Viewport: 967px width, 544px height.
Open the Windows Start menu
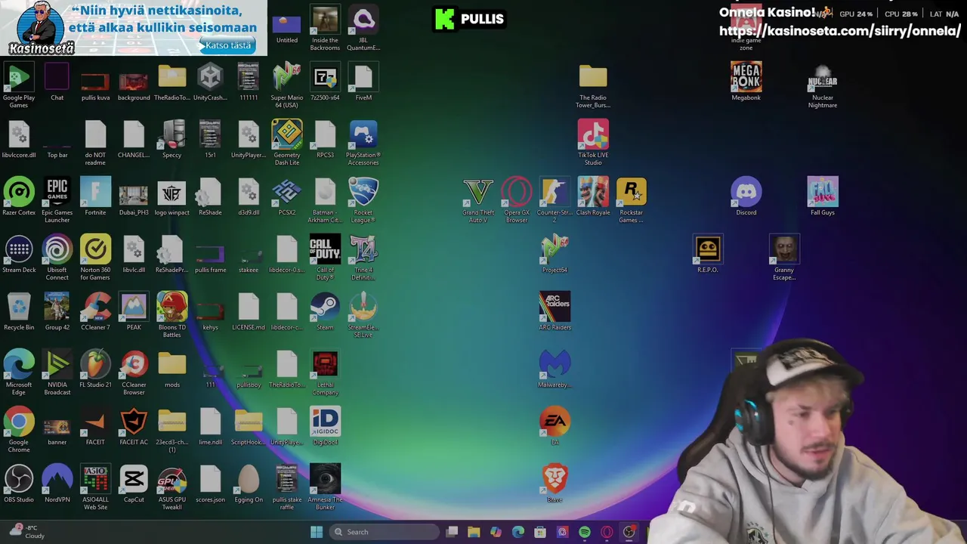(x=317, y=532)
